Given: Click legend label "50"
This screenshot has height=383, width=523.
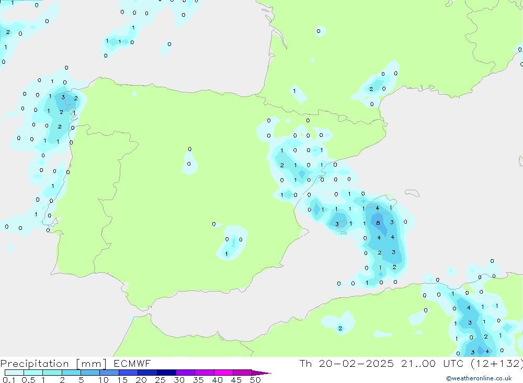Looking at the screenshot, I should [255, 380].
